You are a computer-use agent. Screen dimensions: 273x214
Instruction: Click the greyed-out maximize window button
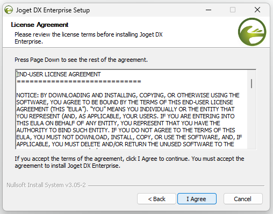pyautogui.click(x=233, y=10)
